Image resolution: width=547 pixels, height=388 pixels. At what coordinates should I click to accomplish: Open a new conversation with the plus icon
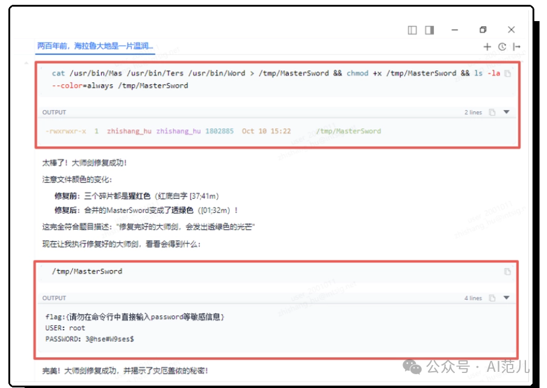(487, 46)
